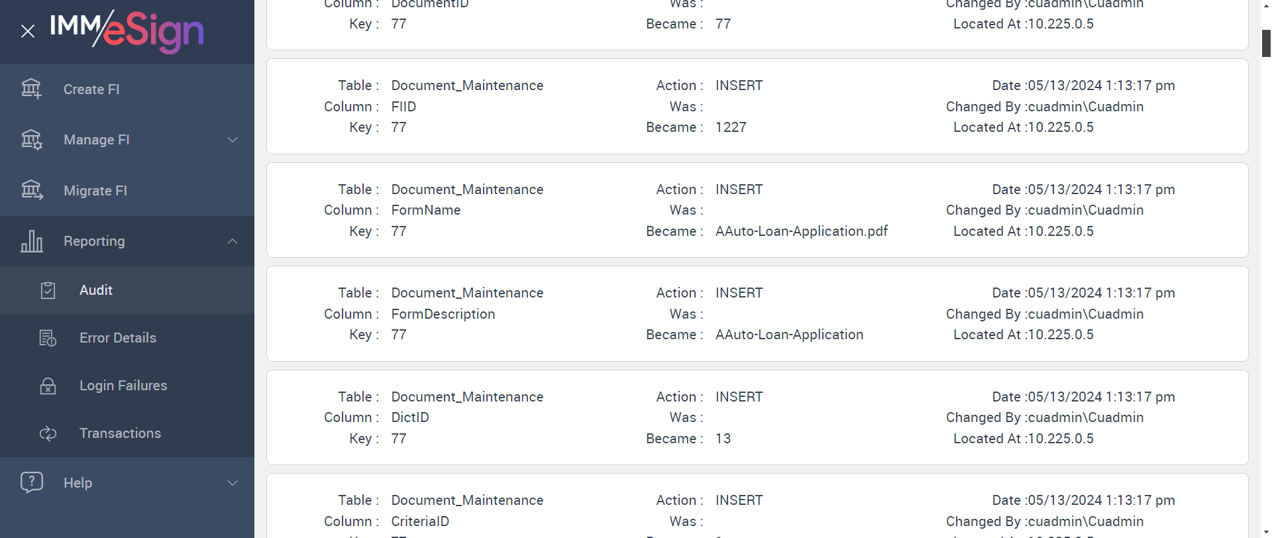The width and height of the screenshot is (1272, 538).
Task: Close the sidebar with the X icon
Action: (x=28, y=31)
